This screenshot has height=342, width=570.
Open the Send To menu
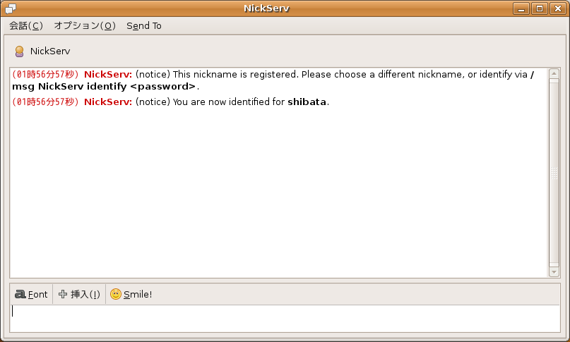144,26
